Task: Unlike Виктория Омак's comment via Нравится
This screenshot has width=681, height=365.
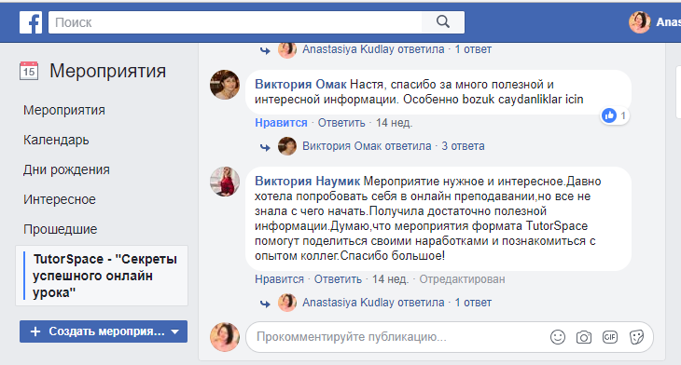Action: (x=281, y=123)
